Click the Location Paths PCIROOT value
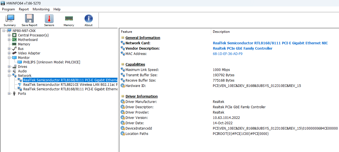This screenshot has height=152, width=339. point(241,133)
